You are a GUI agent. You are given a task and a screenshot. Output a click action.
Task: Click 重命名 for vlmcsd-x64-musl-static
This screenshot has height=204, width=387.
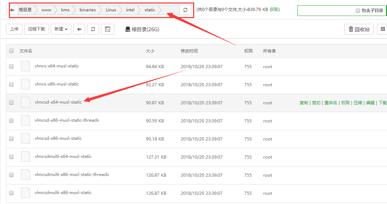331,103
